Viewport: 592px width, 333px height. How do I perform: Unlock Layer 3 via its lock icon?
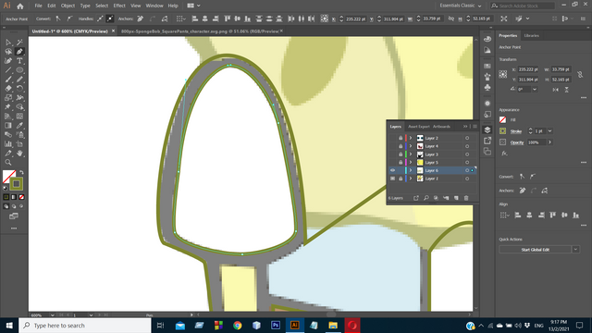401,154
